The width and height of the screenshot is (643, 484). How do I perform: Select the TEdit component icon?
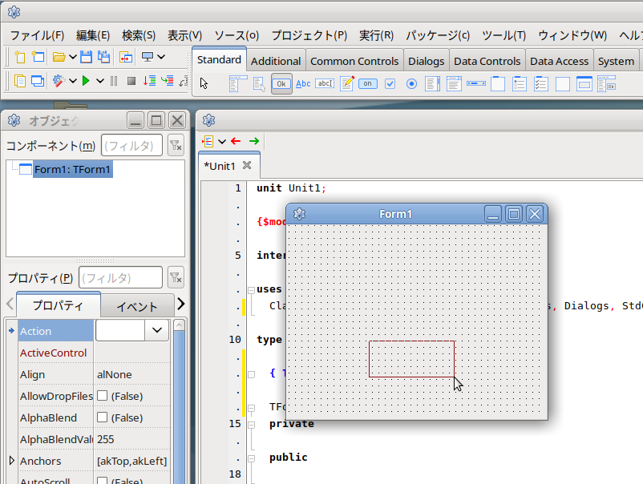pyautogui.click(x=325, y=83)
